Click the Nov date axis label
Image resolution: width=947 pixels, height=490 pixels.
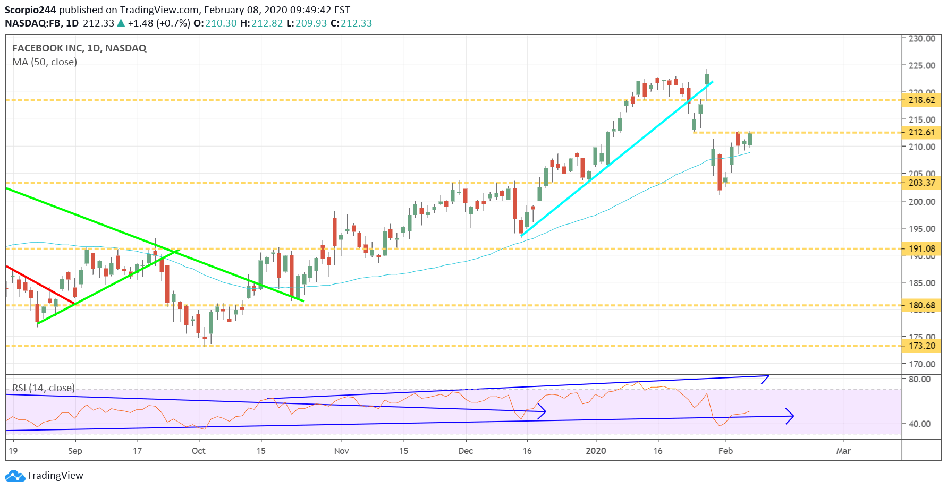(x=342, y=451)
